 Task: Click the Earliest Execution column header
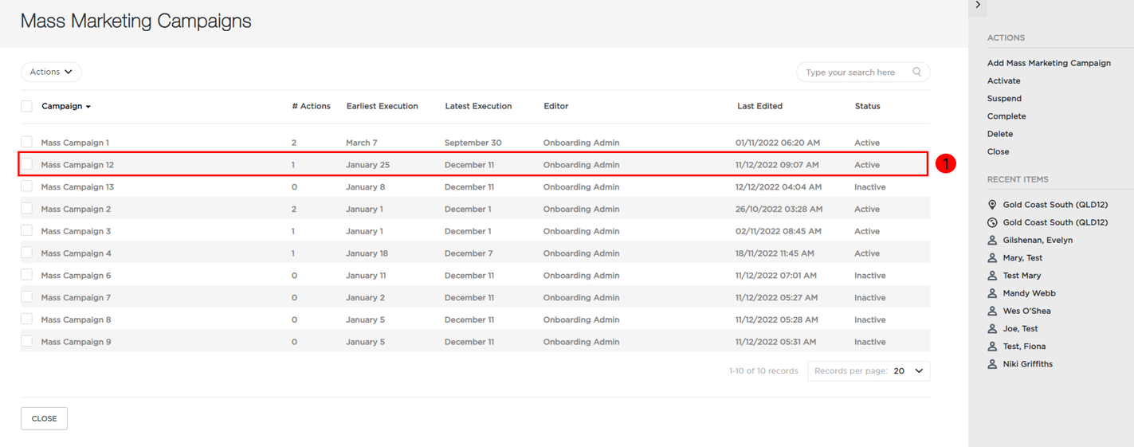pyautogui.click(x=382, y=106)
